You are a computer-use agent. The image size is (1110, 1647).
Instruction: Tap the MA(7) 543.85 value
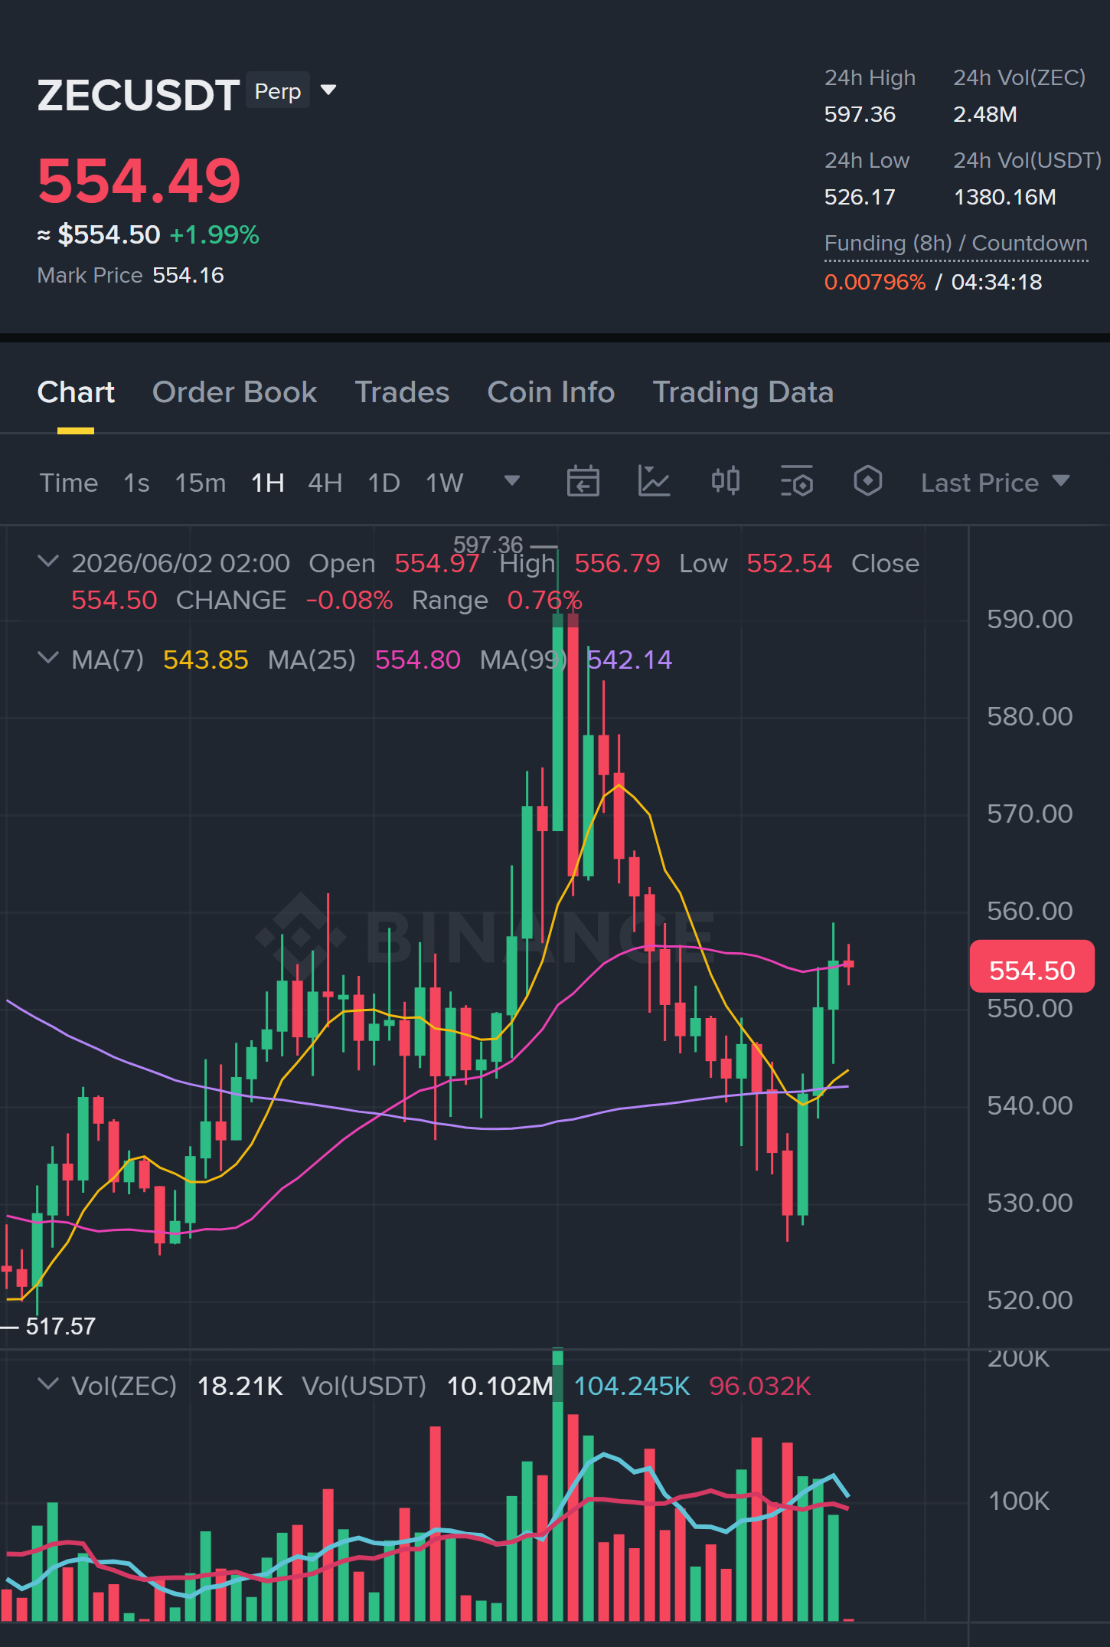[205, 660]
